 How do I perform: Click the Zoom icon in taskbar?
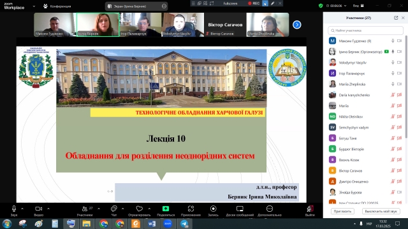(168, 223)
